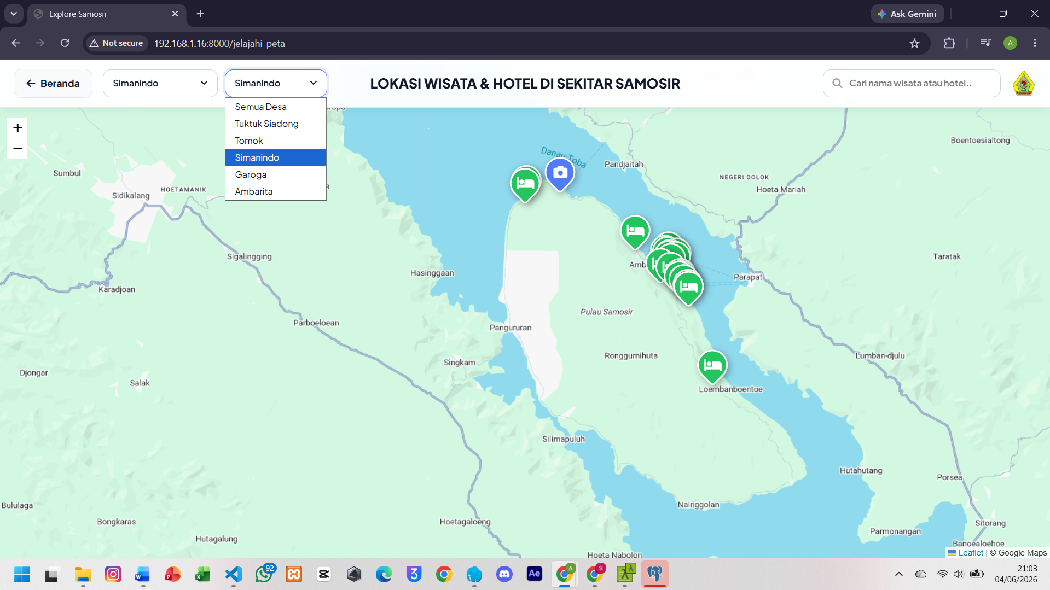The image size is (1050, 590).
Task: Open Windows Start menu
Action: 22,574
